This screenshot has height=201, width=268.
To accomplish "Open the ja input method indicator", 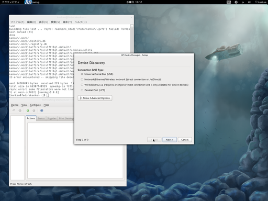I will pos(243,2).
